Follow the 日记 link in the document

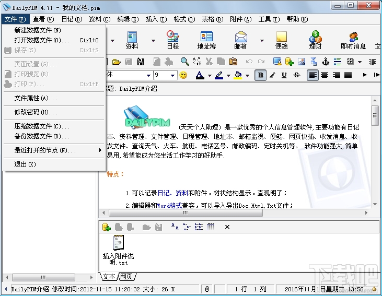pos(164,193)
